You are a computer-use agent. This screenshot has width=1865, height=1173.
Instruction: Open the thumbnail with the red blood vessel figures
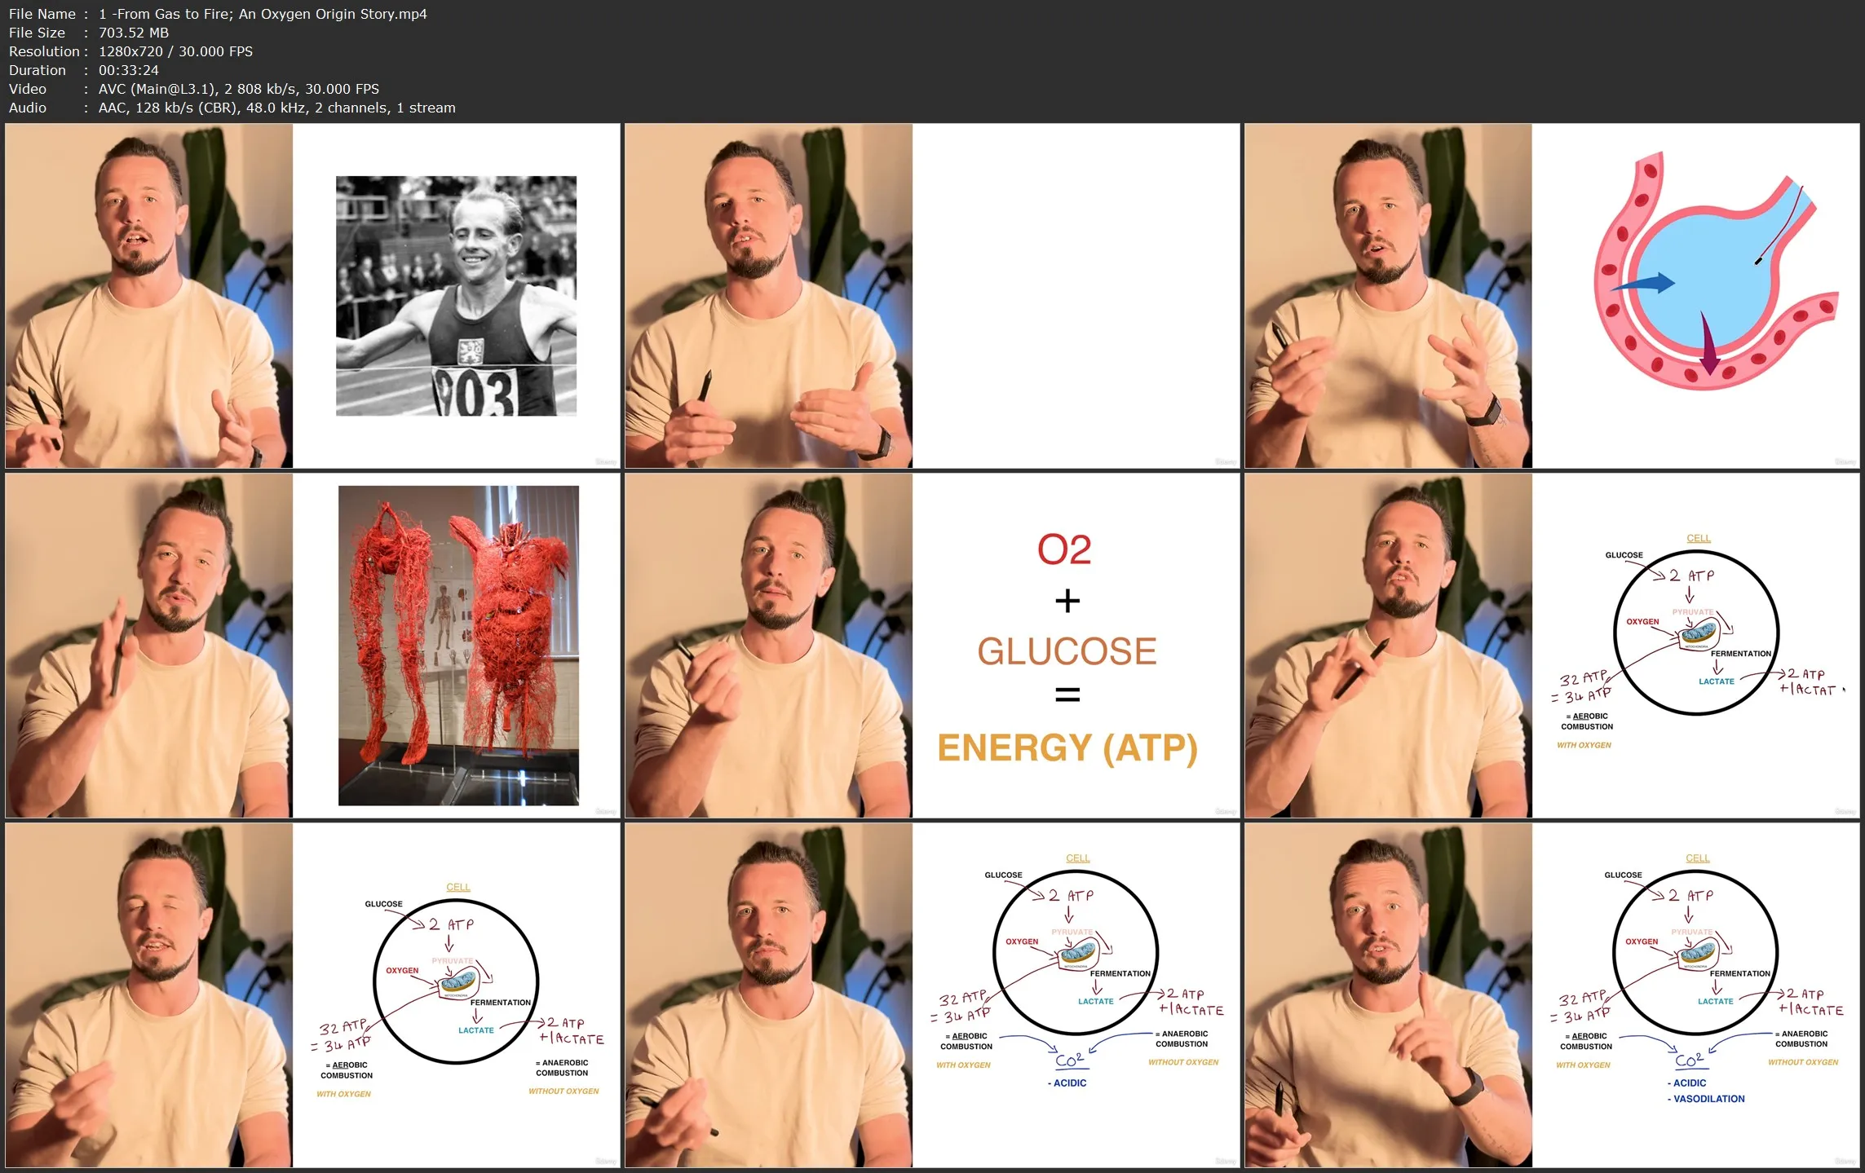tap(312, 646)
